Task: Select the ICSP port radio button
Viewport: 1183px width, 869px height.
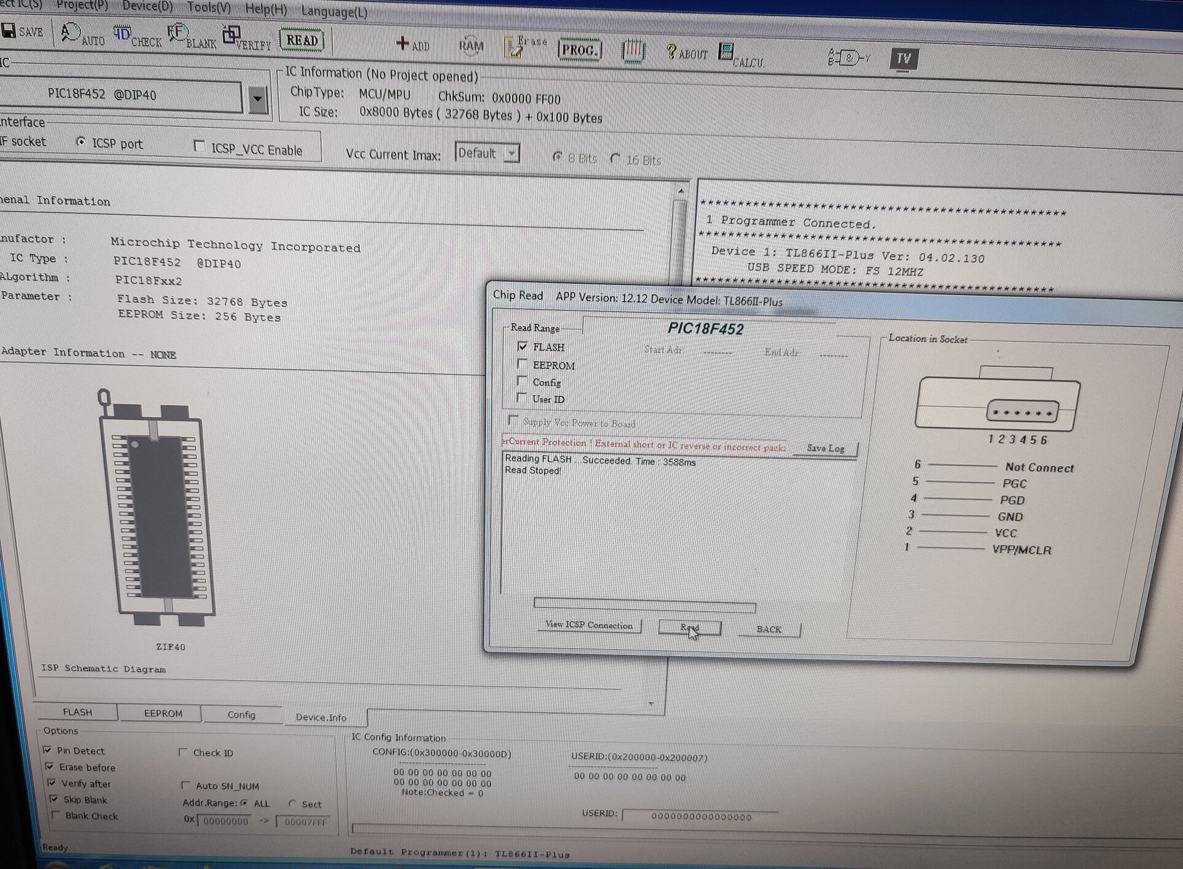Action: 81,142
